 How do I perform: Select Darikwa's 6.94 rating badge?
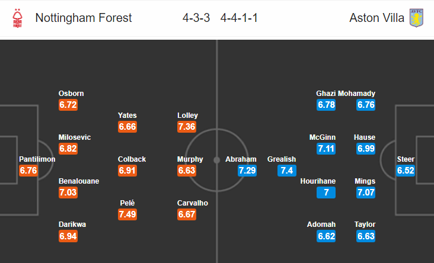(68, 236)
